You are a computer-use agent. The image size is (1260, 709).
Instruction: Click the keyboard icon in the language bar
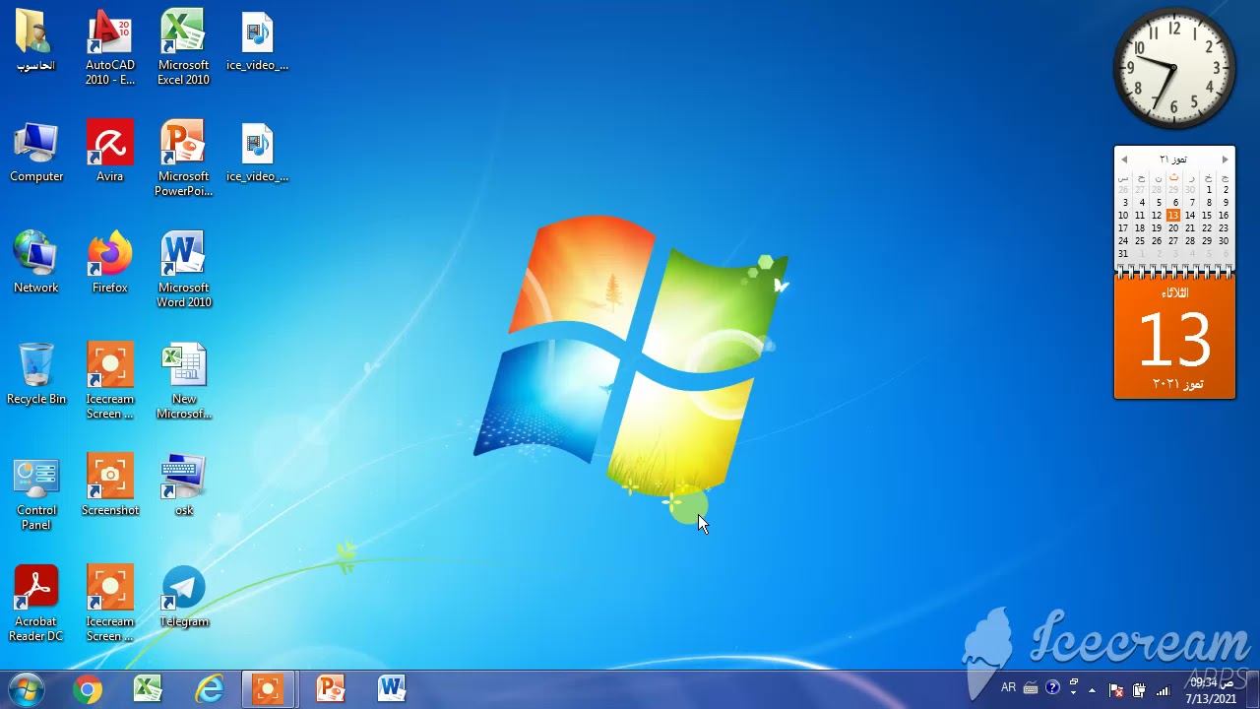click(1031, 688)
